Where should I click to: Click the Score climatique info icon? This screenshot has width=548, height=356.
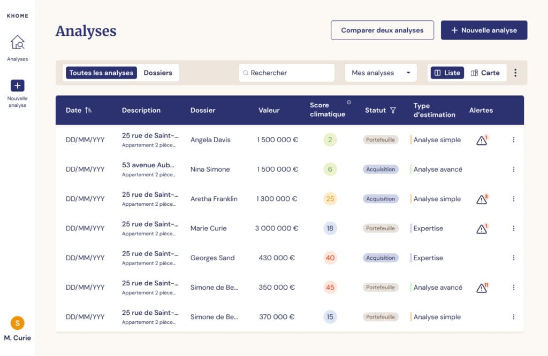coord(349,102)
